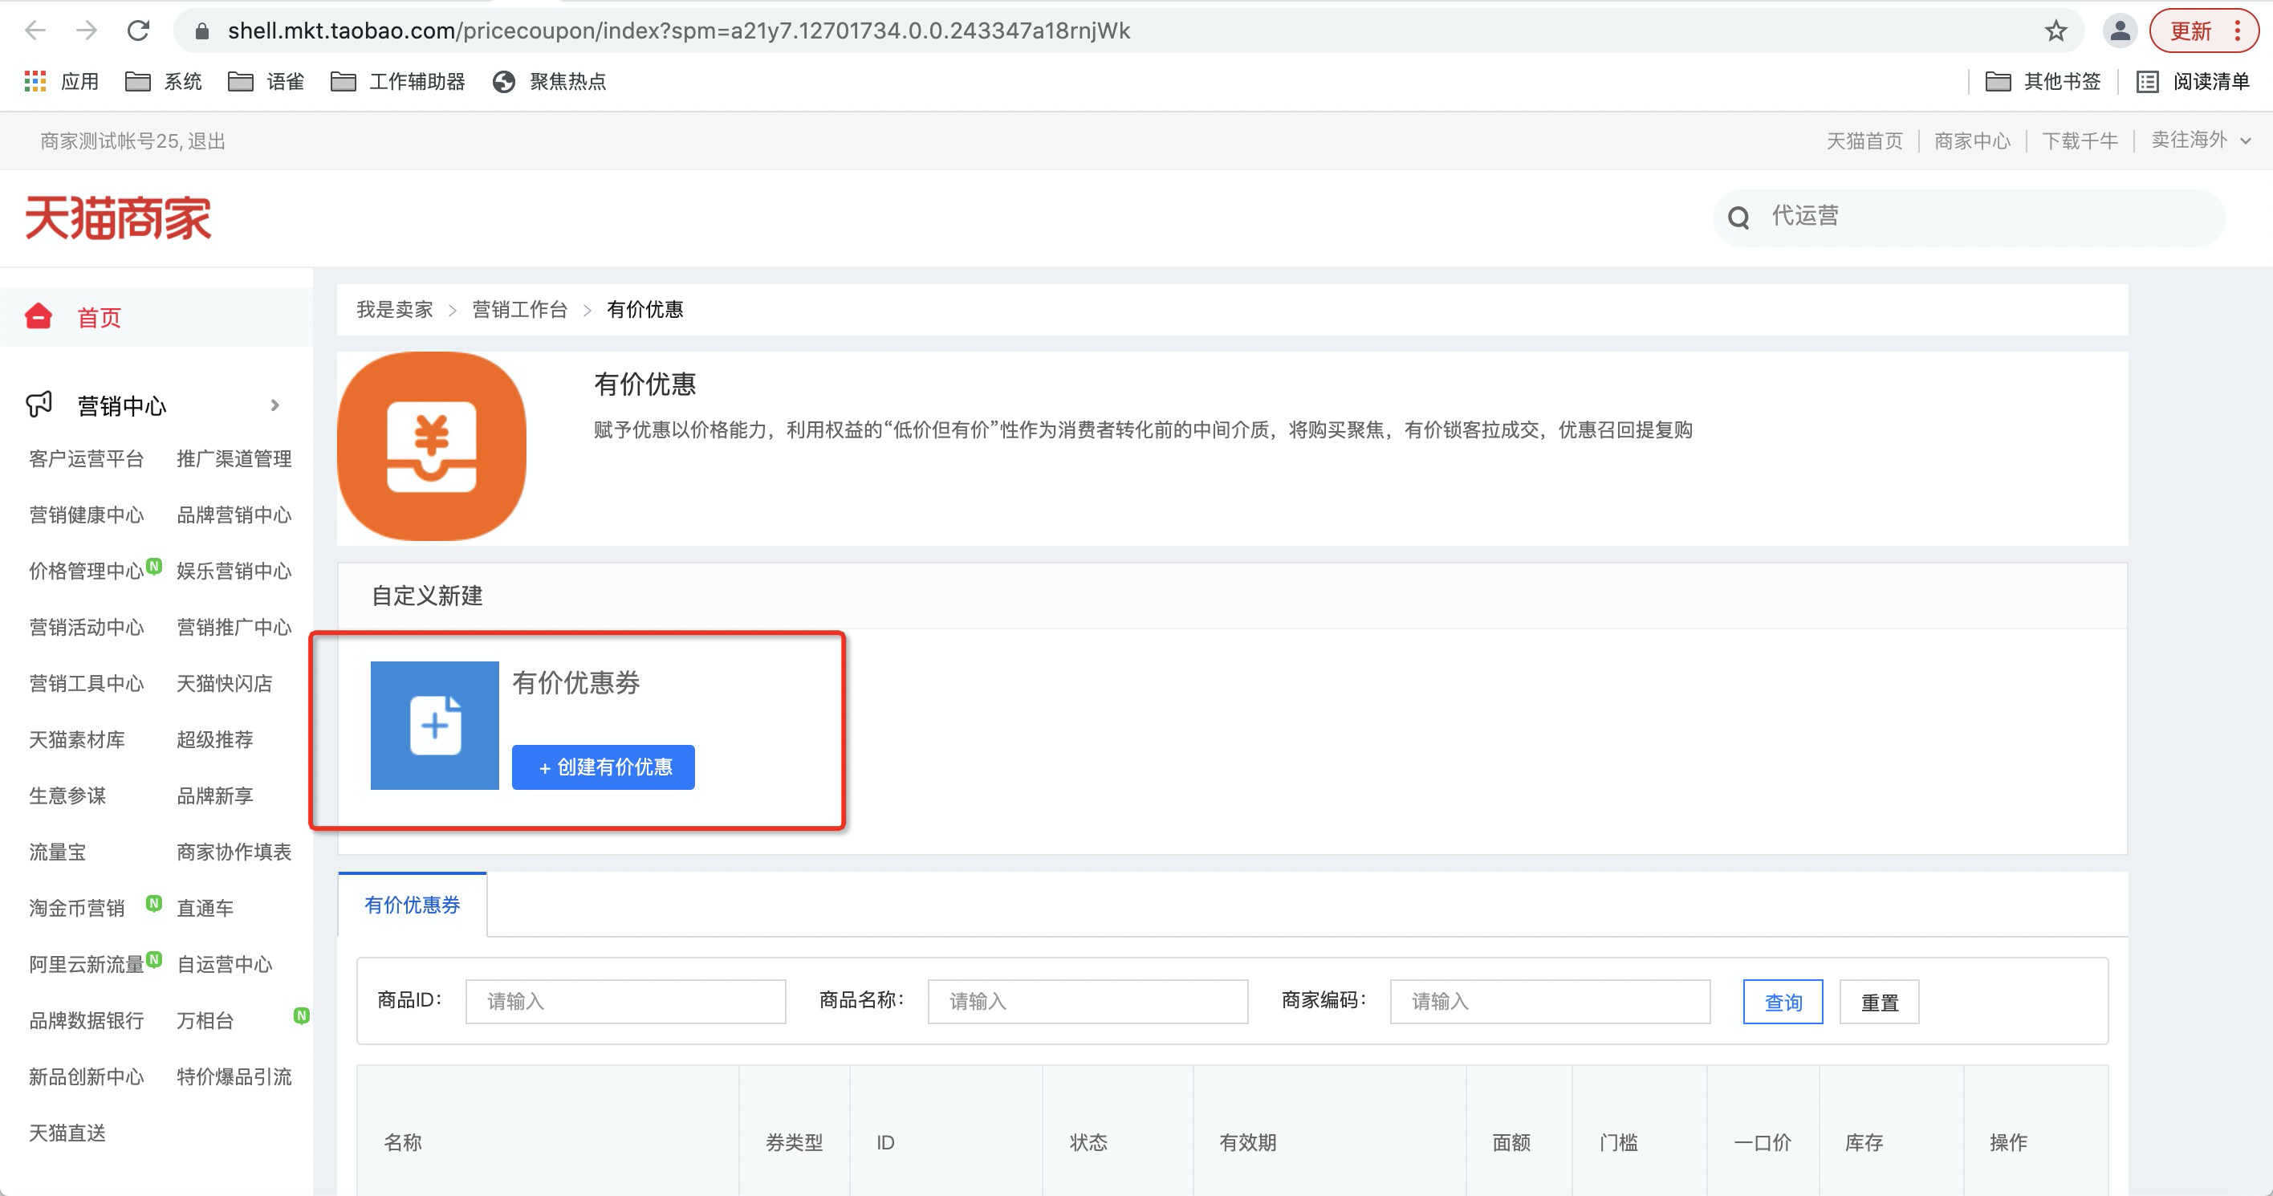Click the 营销中心 megaphone icon
The width and height of the screenshot is (2273, 1196).
click(39, 405)
